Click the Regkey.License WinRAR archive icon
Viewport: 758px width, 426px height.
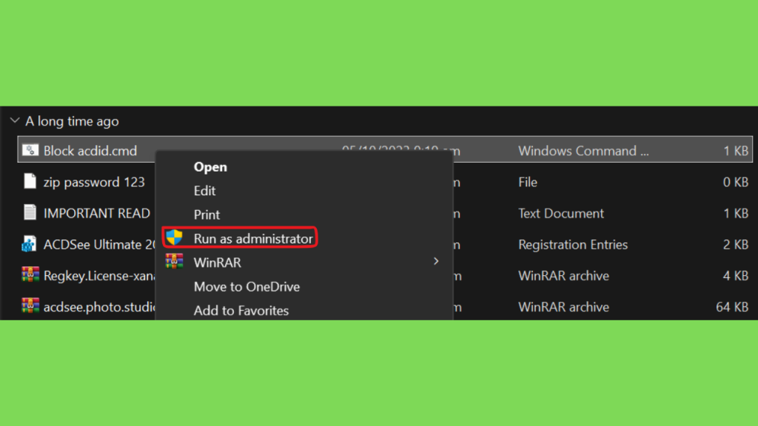tap(30, 275)
